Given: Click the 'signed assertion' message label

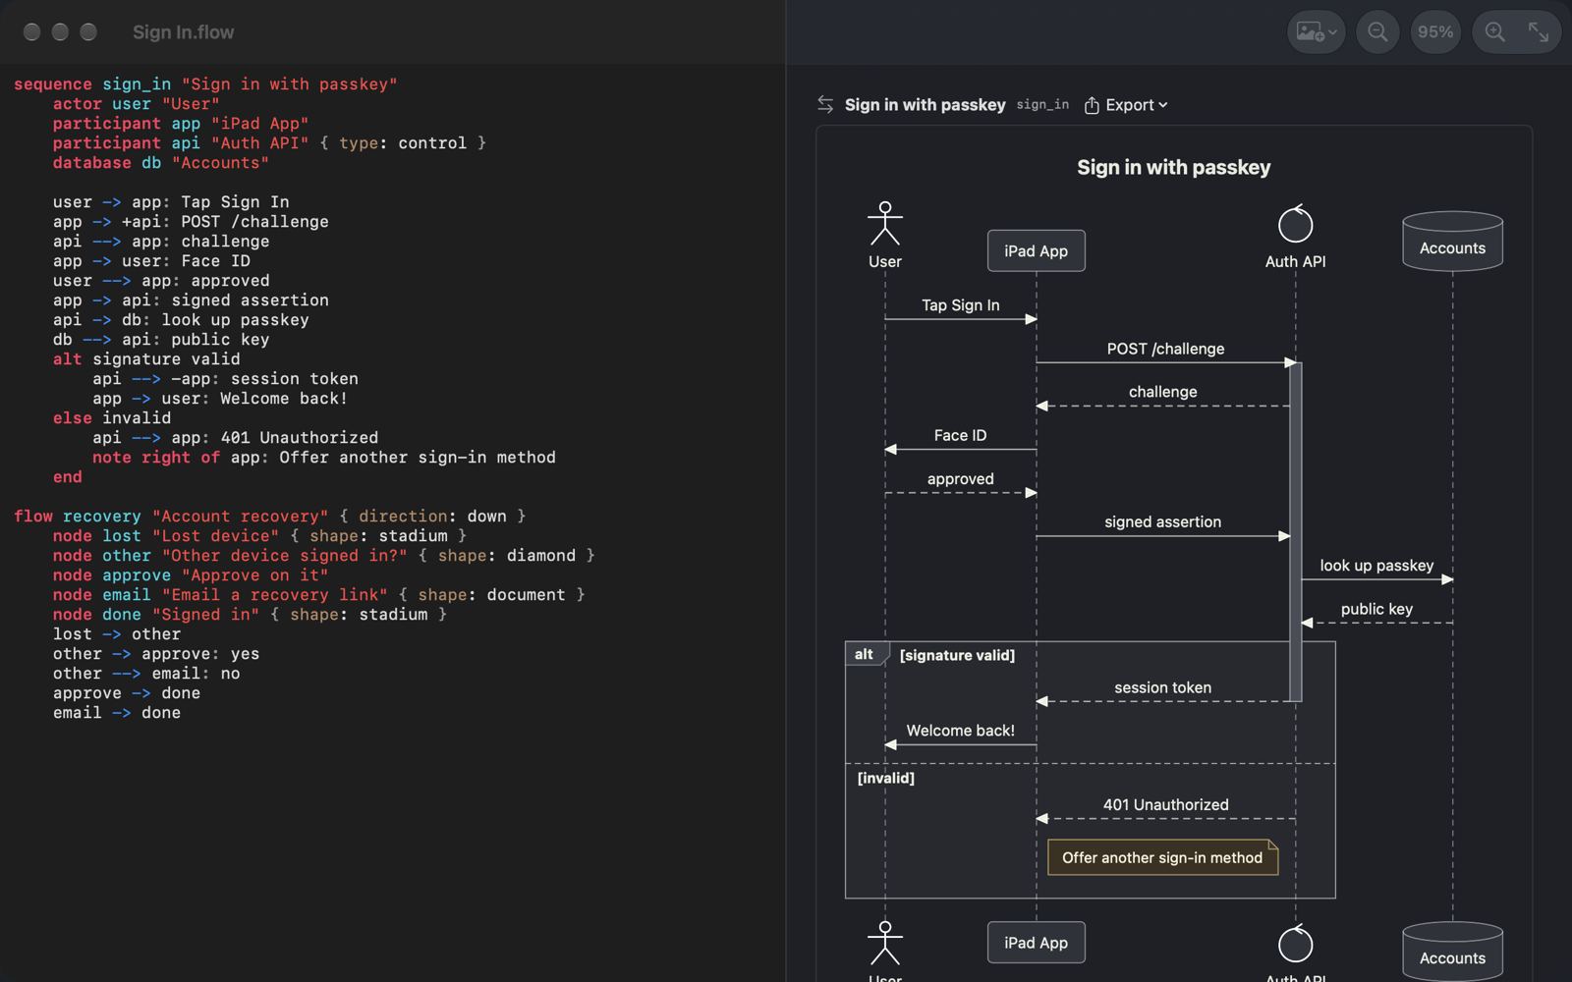Looking at the screenshot, I should tap(1162, 522).
